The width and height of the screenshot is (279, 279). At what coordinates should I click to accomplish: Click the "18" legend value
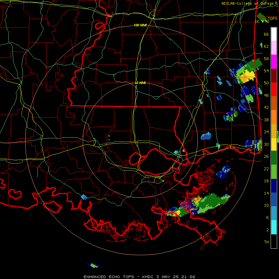click(x=266, y=181)
